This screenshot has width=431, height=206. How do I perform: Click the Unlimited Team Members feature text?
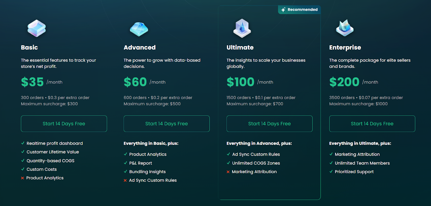(362, 163)
